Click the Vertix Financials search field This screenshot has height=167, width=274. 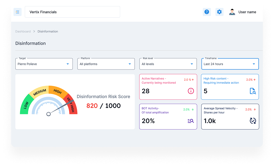(72, 12)
